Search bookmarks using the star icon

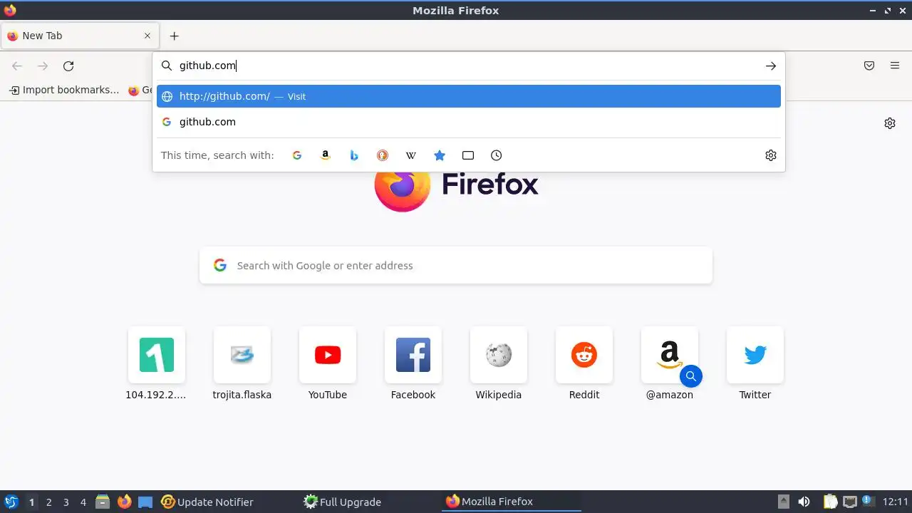click(x=440, y=155)
